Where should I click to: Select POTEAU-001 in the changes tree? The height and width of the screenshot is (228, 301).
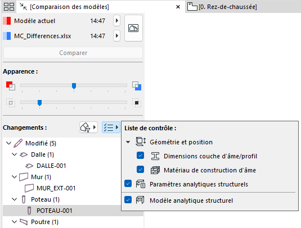pos(55,211)
